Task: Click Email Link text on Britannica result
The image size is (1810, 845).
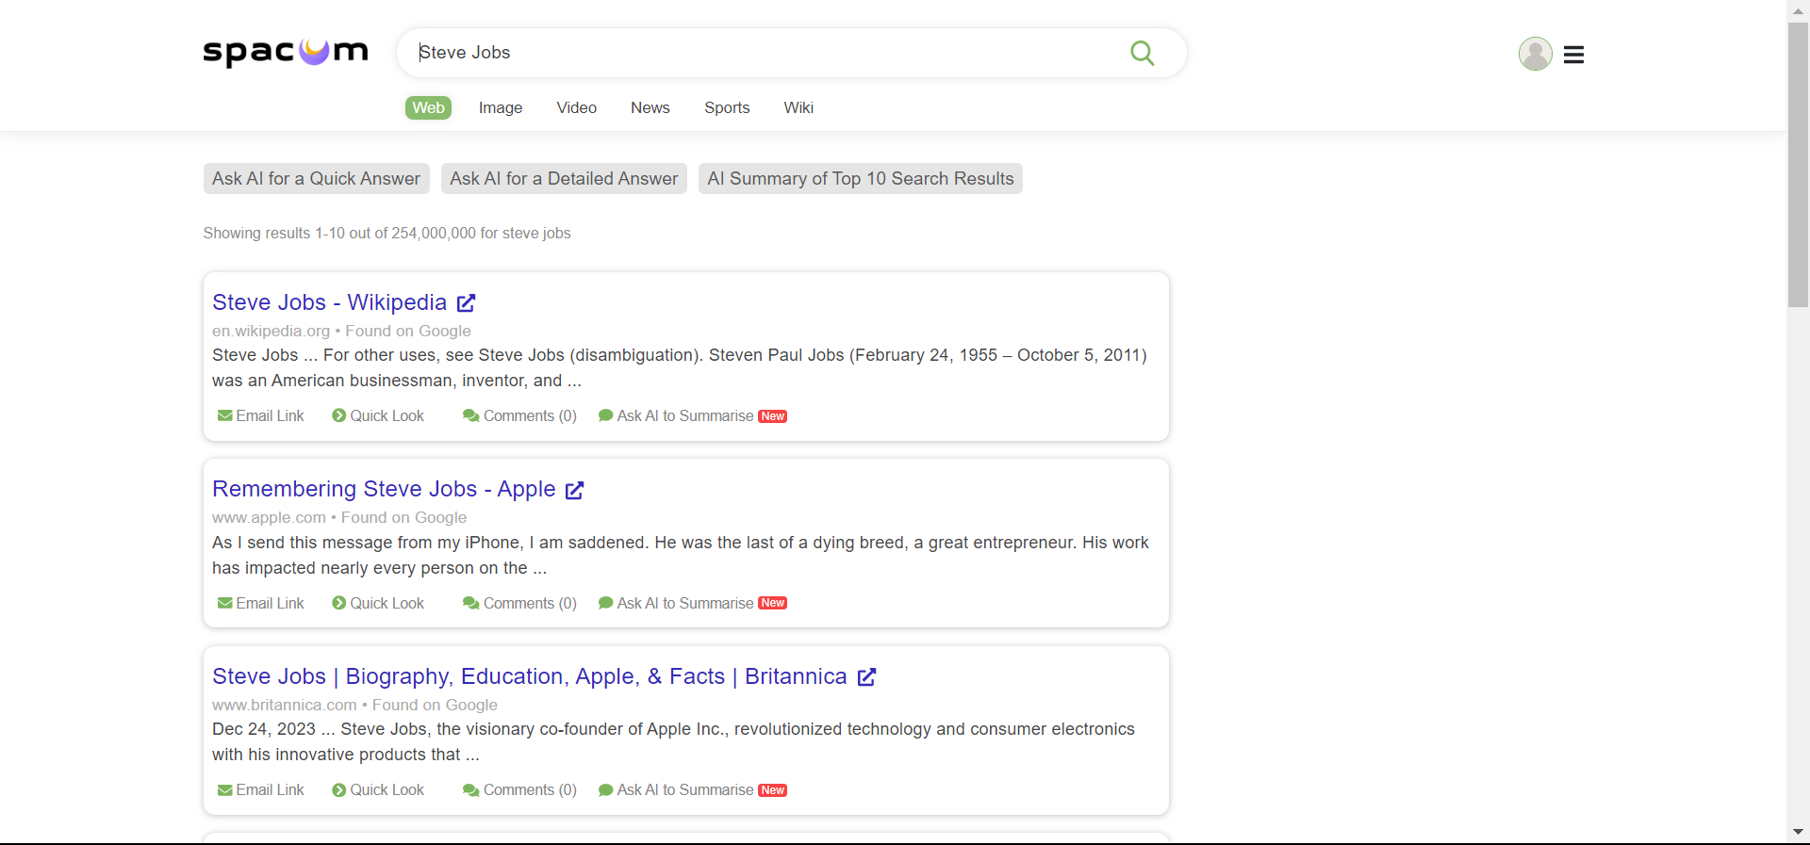Action: pos(271,789)
